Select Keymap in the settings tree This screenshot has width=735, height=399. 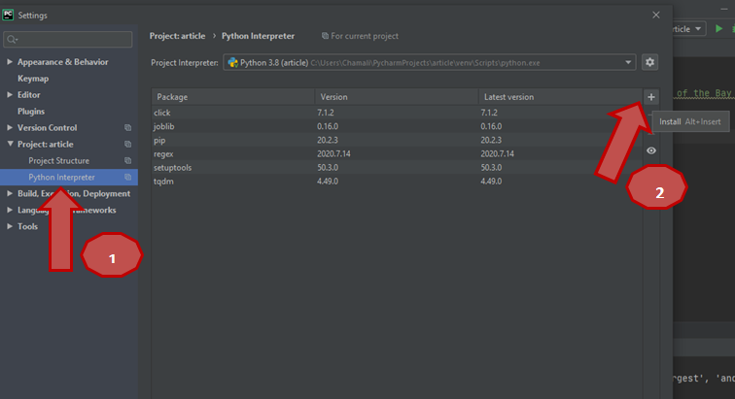(33, 79)
